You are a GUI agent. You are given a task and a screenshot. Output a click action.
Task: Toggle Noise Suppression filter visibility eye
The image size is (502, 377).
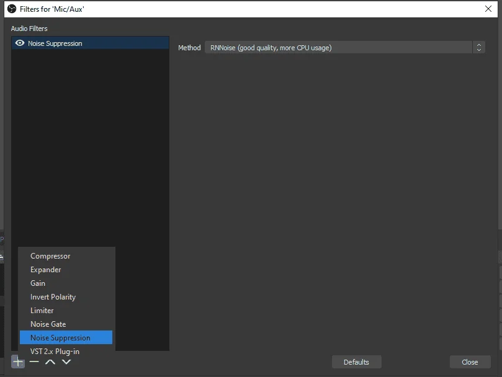(x=20, y=43)
